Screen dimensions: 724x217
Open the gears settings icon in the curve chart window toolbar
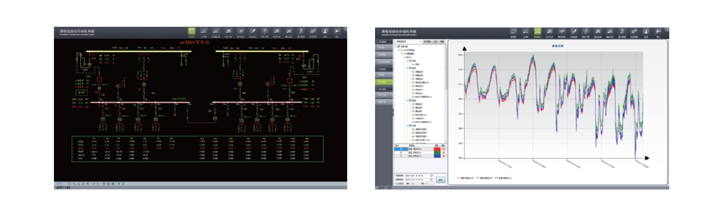click(634, 31)
